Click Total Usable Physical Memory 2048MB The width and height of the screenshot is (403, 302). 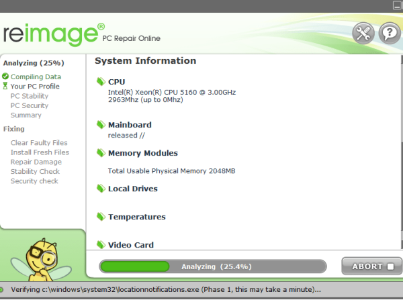(172, 171)
